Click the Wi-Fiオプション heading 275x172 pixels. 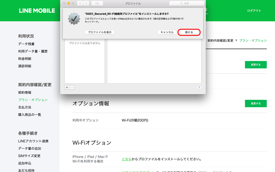pos(92,143)
